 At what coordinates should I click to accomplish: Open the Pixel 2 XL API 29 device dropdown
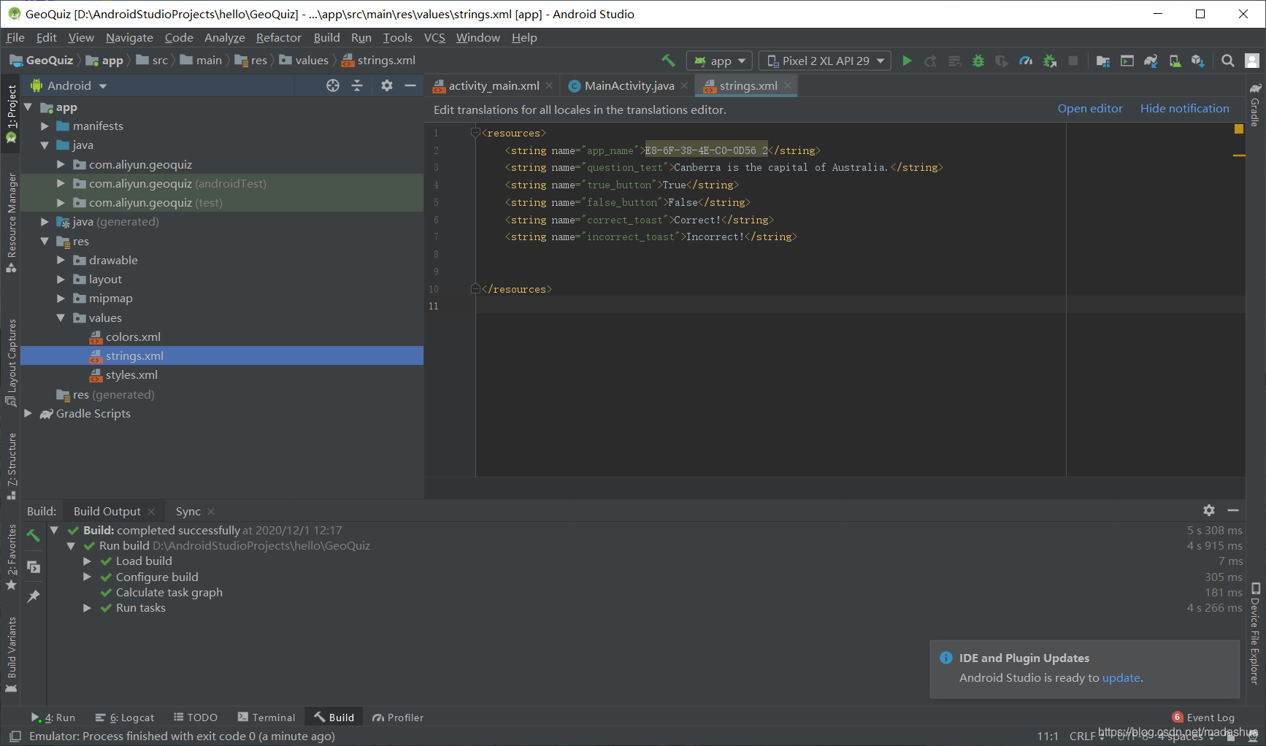coord(825,61)
